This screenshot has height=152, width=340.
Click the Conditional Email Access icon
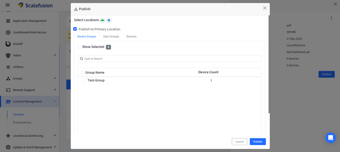8,33
